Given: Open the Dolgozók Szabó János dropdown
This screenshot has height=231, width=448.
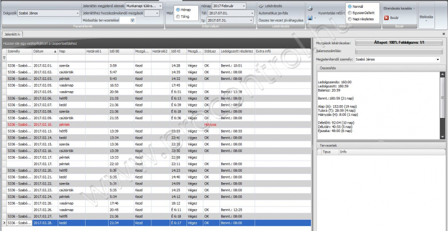Looking at the screenshot, I should pos(78,13).
